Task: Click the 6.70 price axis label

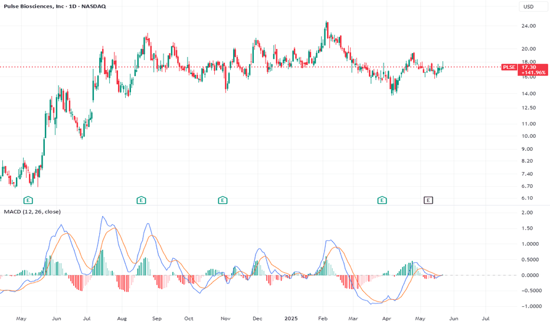Action: pyautogui.click(x=527, y=186)
